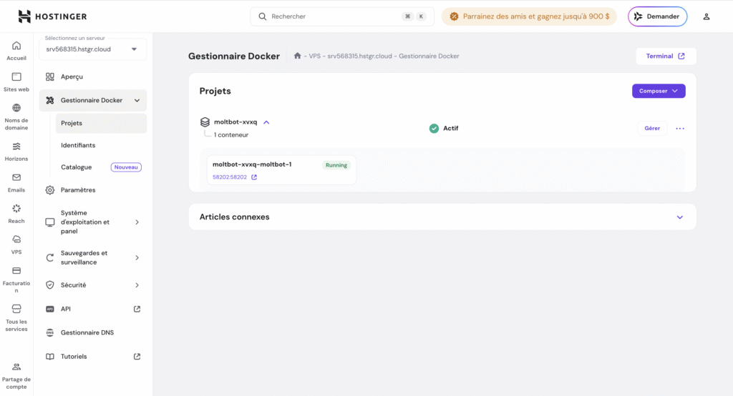Click the green Actif status checkmark
Screen dimensions: 733x396
click(434, 128)
